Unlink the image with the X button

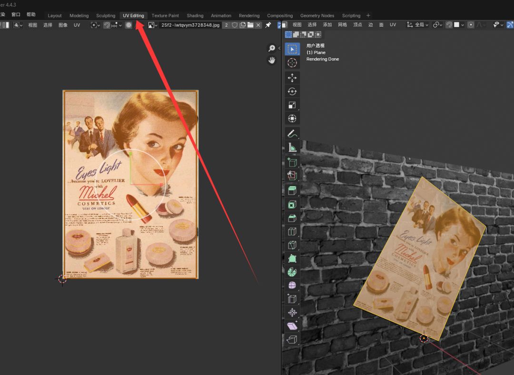click(258, 25)
